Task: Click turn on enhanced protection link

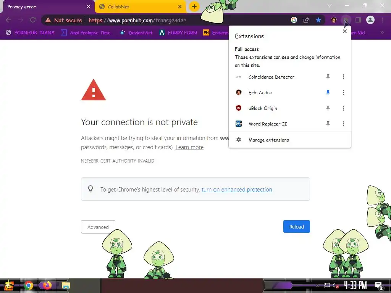Action: click(x=237, y=190)
